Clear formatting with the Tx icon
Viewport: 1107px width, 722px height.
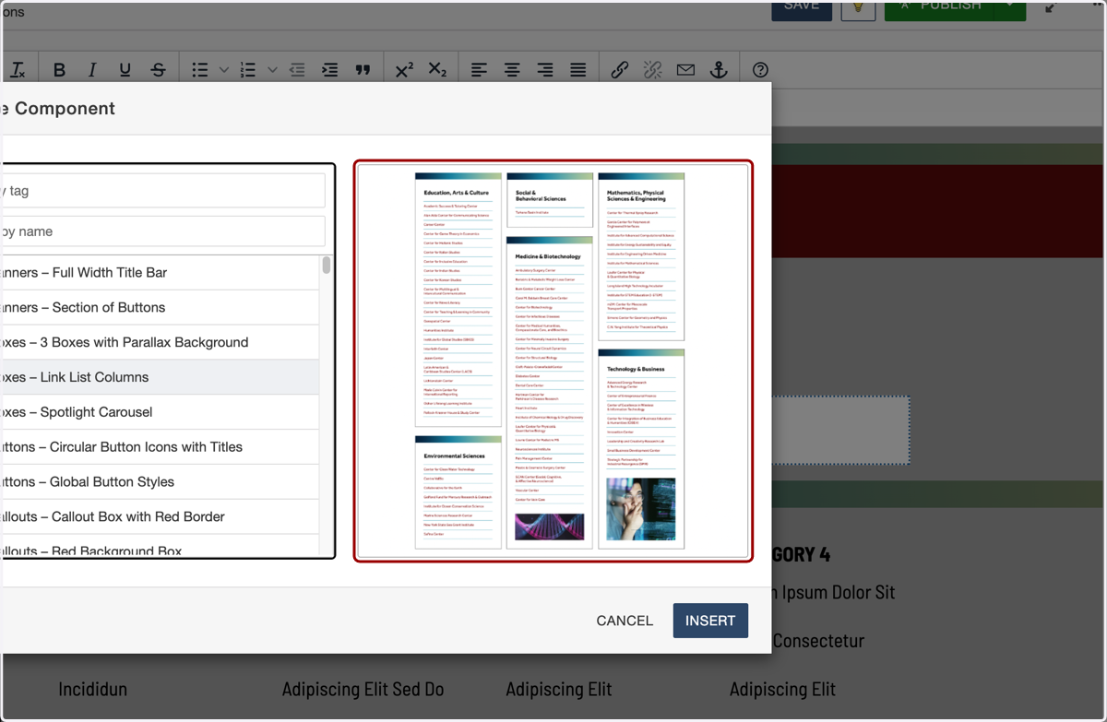click(18, 70)
